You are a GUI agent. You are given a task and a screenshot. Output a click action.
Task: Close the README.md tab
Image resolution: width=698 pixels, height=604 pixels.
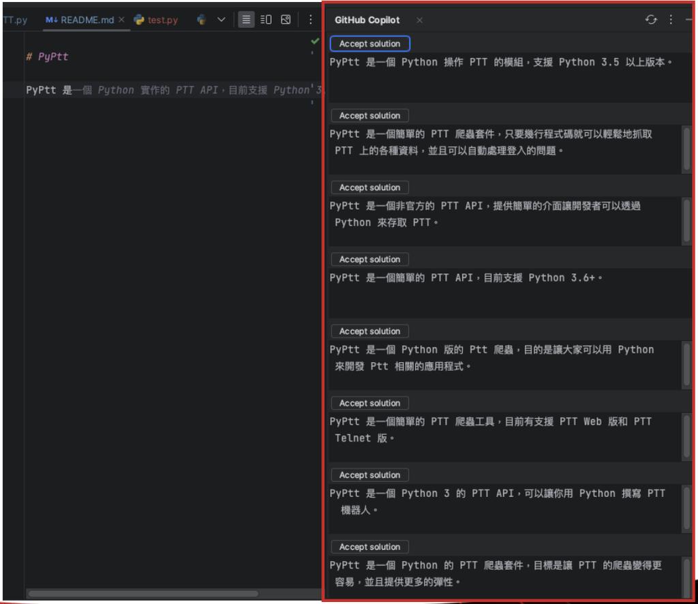point(122,20)
